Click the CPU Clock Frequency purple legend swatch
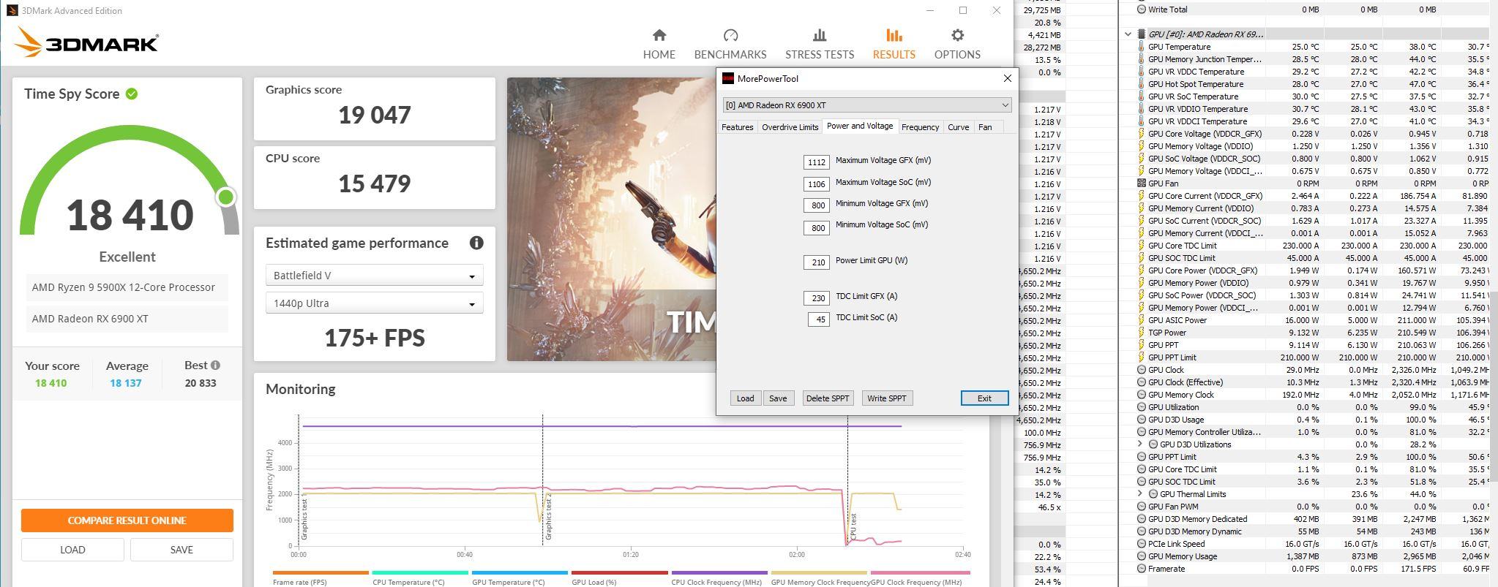Viewport: 1498px width, 587px height. coord(719,573)
